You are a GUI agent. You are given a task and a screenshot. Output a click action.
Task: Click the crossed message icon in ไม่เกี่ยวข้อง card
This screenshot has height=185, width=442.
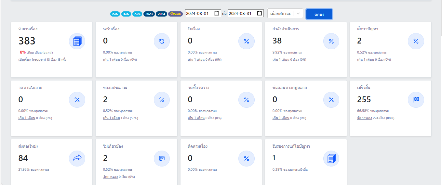162,159
